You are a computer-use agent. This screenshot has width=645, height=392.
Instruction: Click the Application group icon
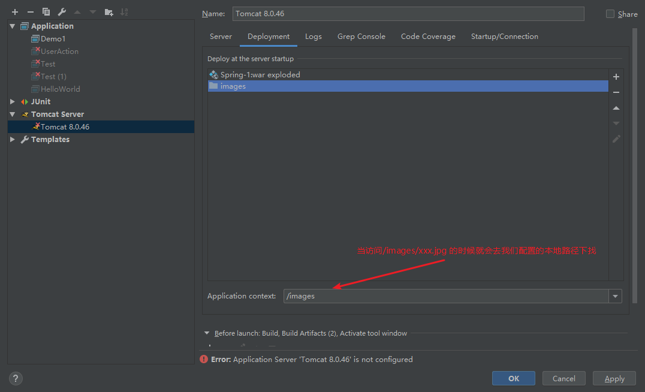point(25,26)
